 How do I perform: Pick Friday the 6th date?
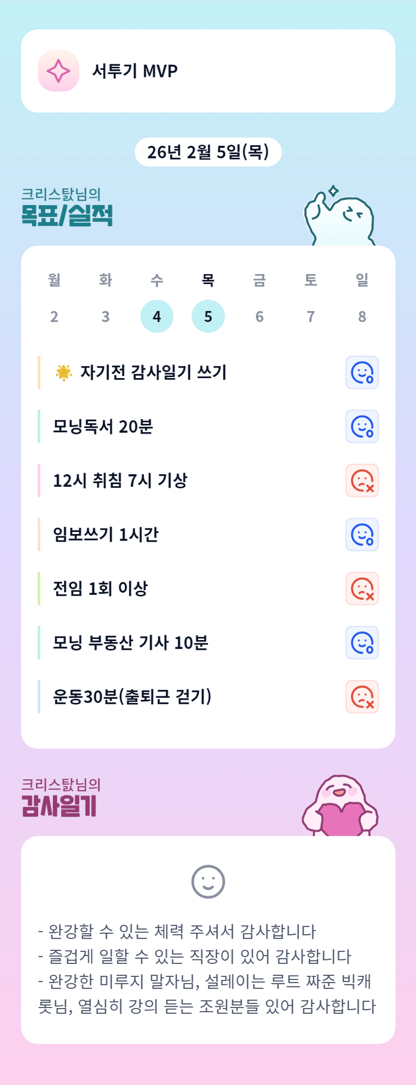click(260, 316)
